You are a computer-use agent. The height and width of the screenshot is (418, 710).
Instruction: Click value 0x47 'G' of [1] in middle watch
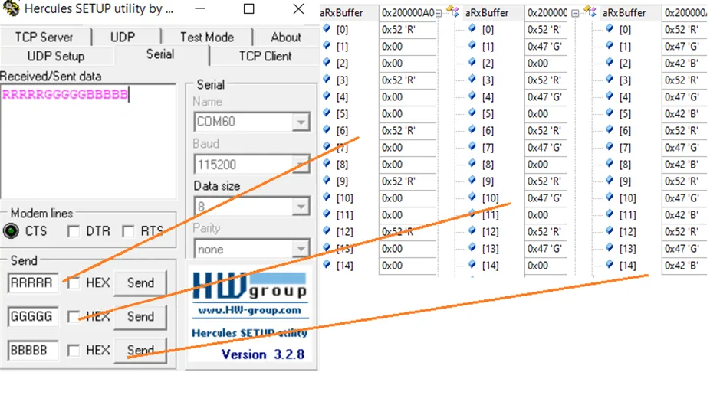coord(544,46)
